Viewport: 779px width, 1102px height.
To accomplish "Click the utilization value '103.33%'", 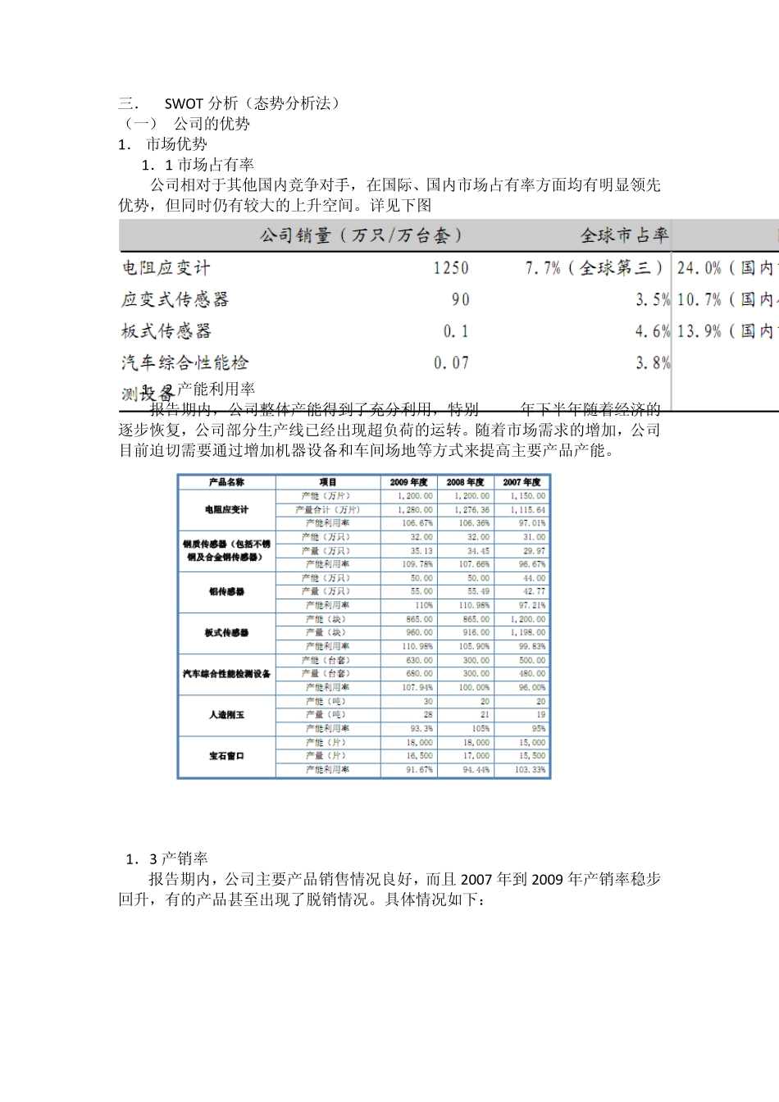I will 530,770.
